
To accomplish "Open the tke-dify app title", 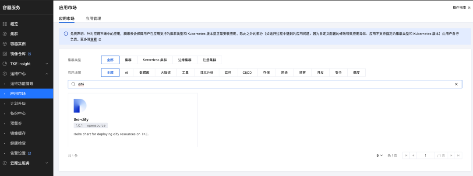I will pyautogui.click(x=81, y=119).
